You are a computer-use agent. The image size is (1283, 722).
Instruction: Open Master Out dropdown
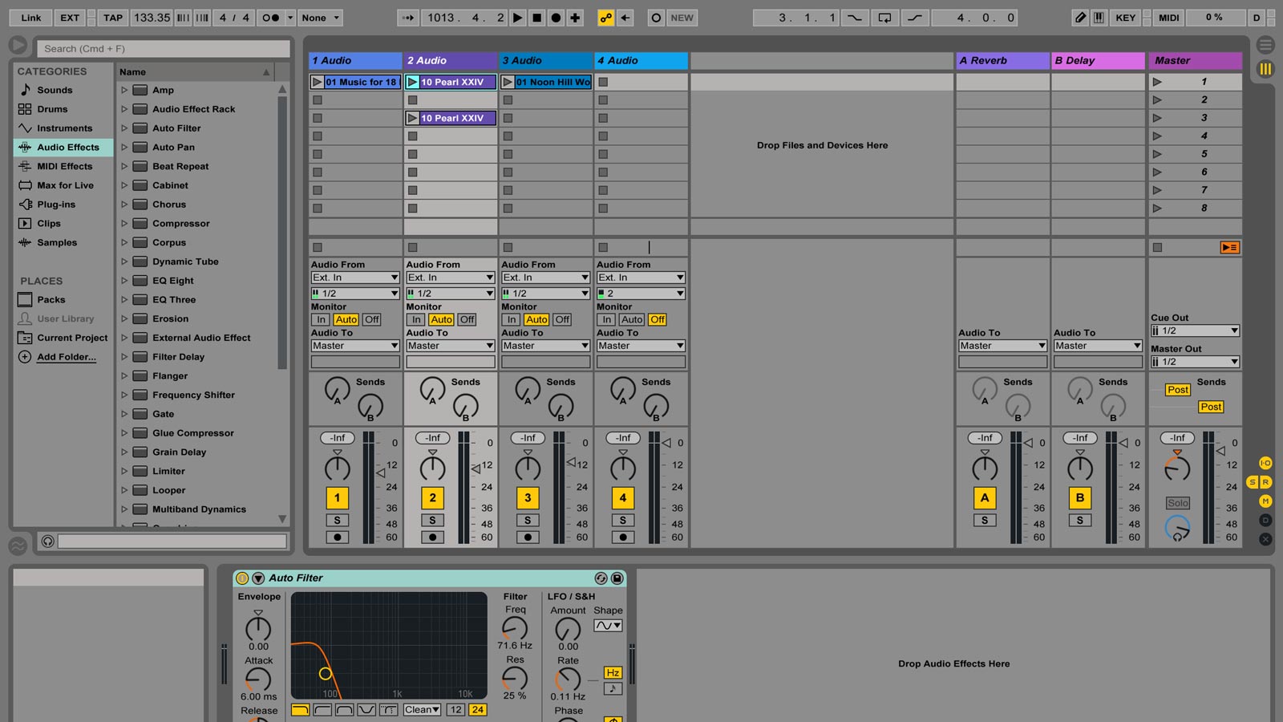pos(1195,362)
